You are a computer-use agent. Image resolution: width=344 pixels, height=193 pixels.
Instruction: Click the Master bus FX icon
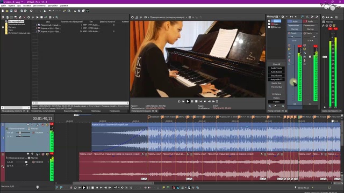pos(324,26)
